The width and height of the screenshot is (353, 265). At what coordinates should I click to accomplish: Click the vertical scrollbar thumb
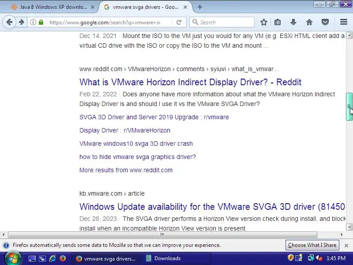point(349,106)
